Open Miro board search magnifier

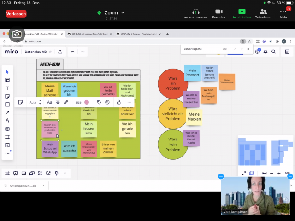pos(273,52)
